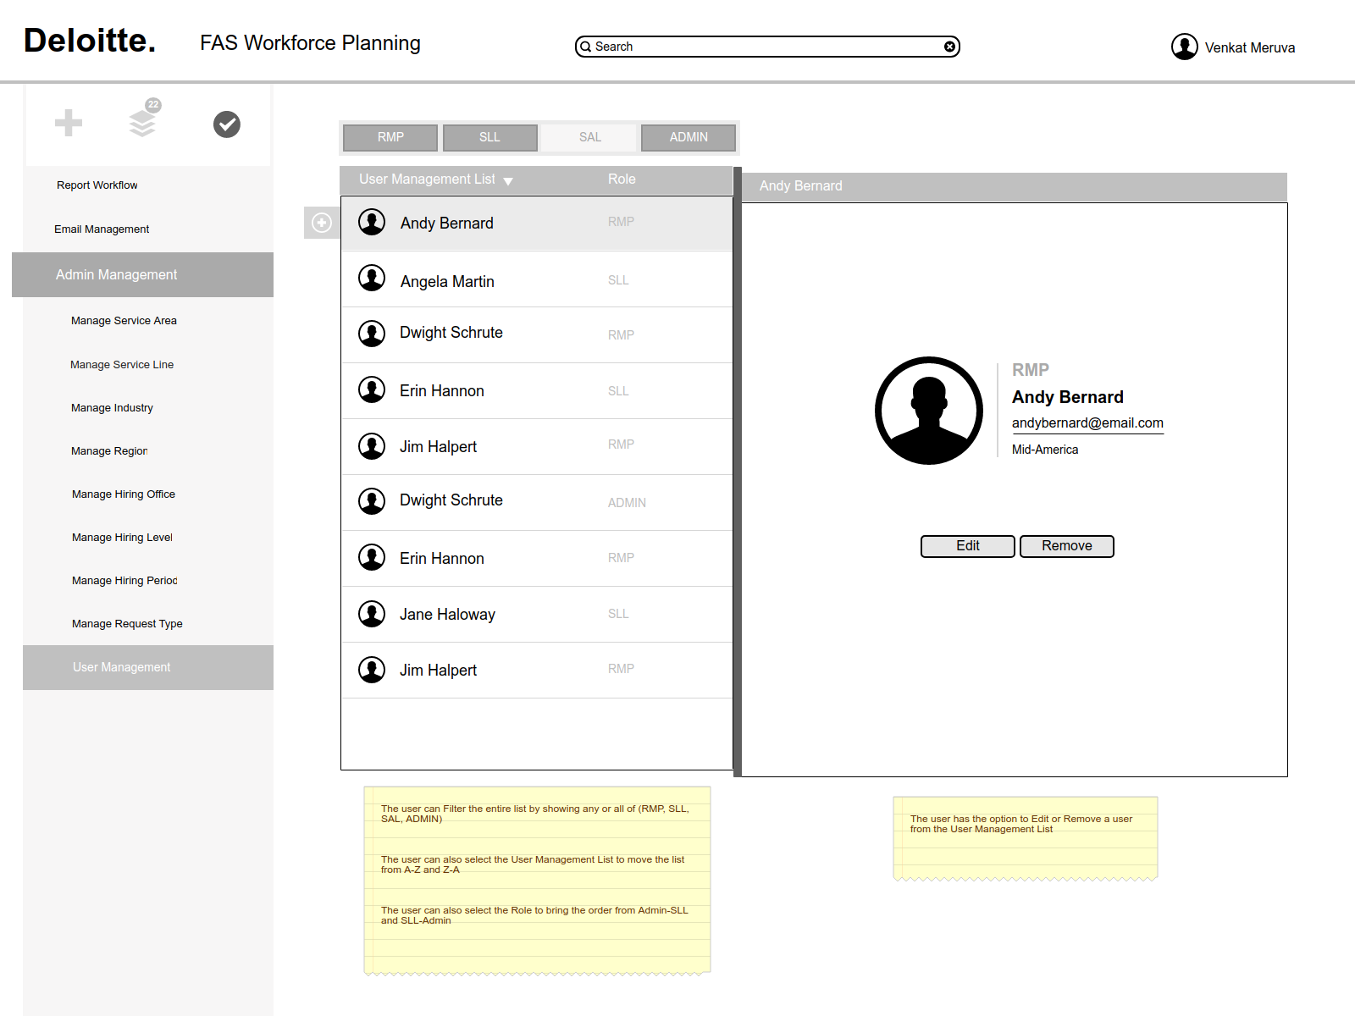Image resolution: width=1355 pixels, height=1016 pixels.
Task: Open Venkat Meruva's profile avatar icon
Action: pyautogui.click(x=1184, y=47)
